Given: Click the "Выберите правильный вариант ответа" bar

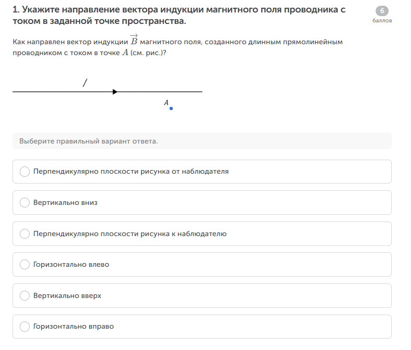Looking at the screenshot, I should tap(202, 141).
